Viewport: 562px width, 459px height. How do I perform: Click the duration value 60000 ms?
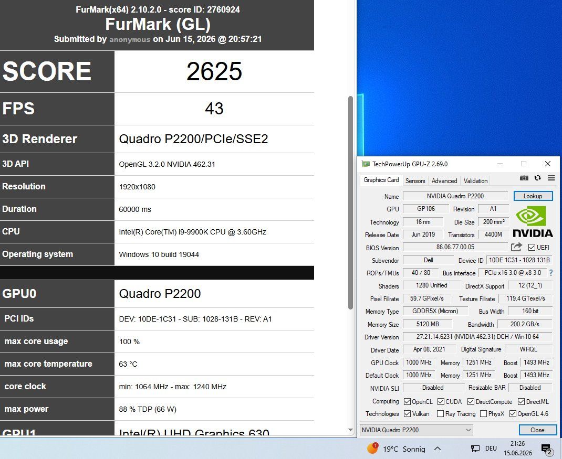click(x=135, y=209)
